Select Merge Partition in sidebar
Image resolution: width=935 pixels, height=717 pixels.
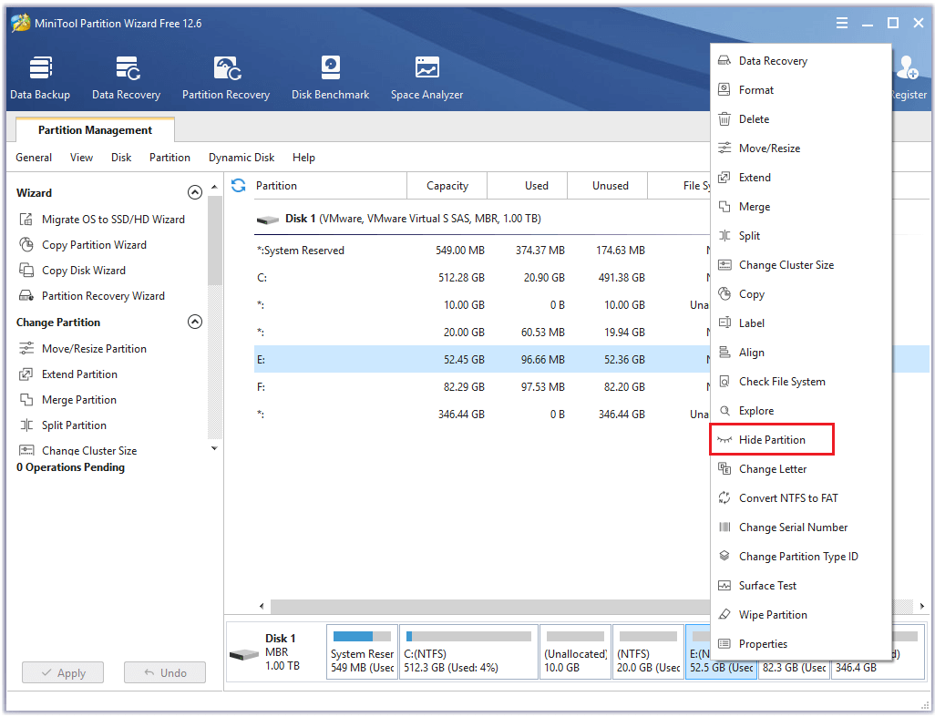(x=67, y=400)
